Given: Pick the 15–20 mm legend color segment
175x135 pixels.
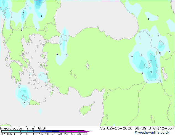Looking at the screenshot, I should pos(43,131).
